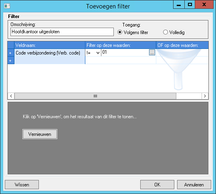Close the dialog with the X button
The height and width of the screenshot is (194, 216).
pyautogui.click(x=204, y=4)
